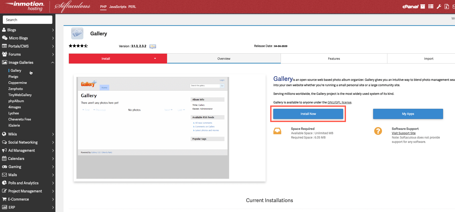Click the changelog speech bubble icon beside version
This screenshot has height=212, width=455.
(153, 46)
